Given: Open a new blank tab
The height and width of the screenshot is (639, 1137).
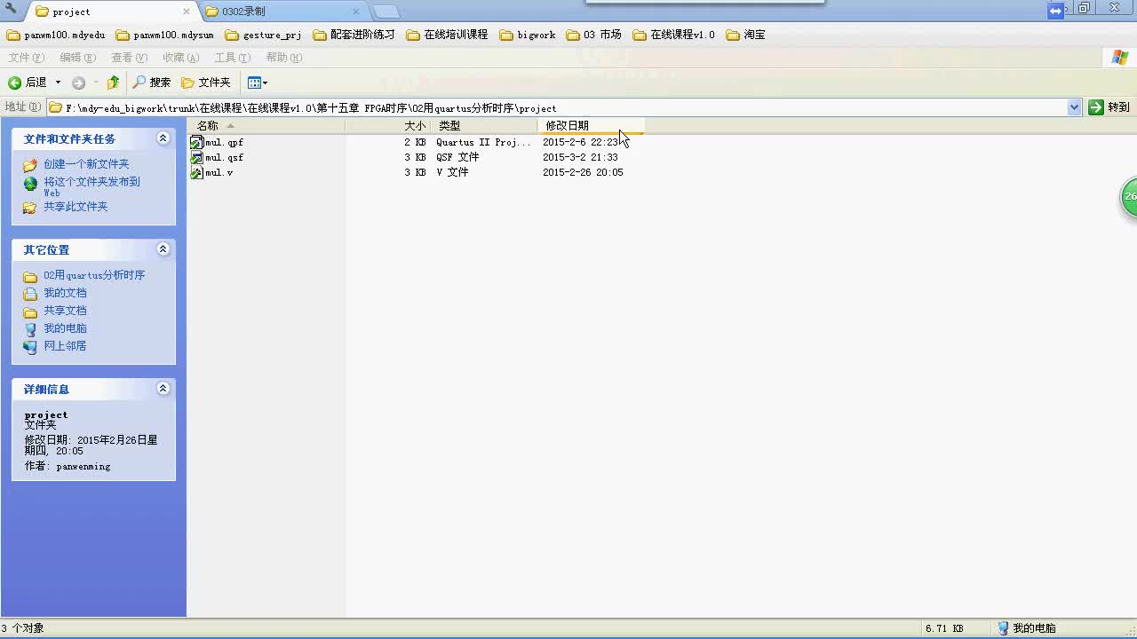Looking at the screenshot, I should [x=386, y=12].
